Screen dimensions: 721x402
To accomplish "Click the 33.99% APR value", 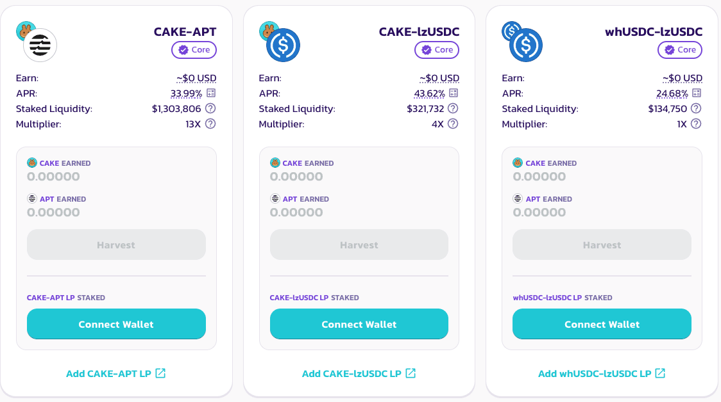I will (186, 93).
